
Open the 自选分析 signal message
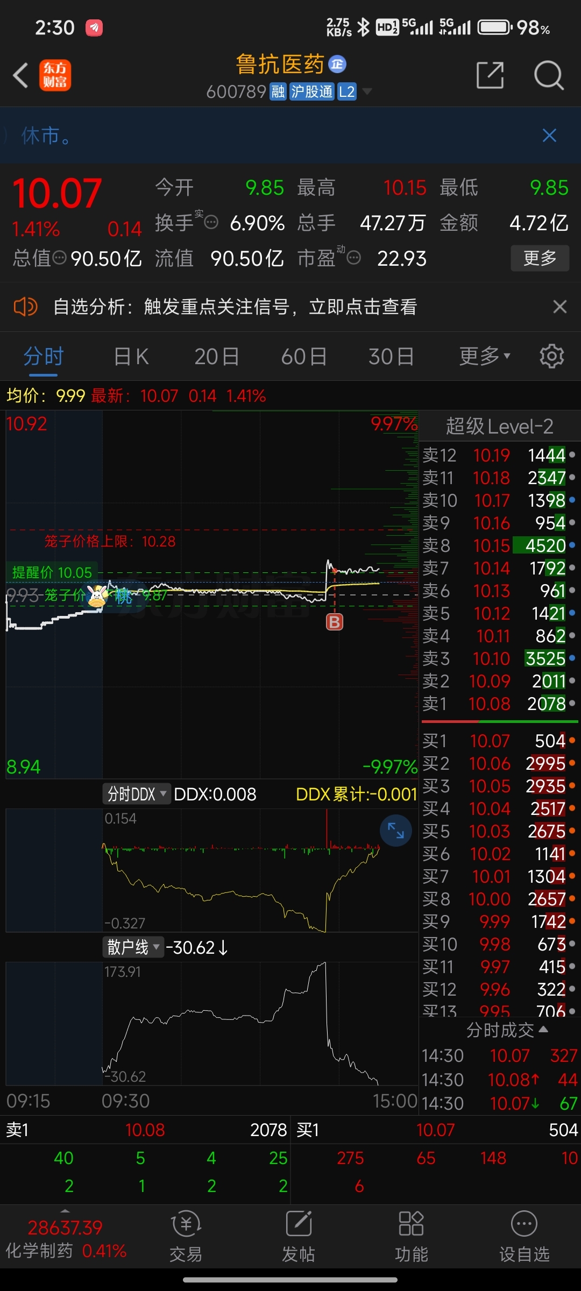[x=235, y=307]
